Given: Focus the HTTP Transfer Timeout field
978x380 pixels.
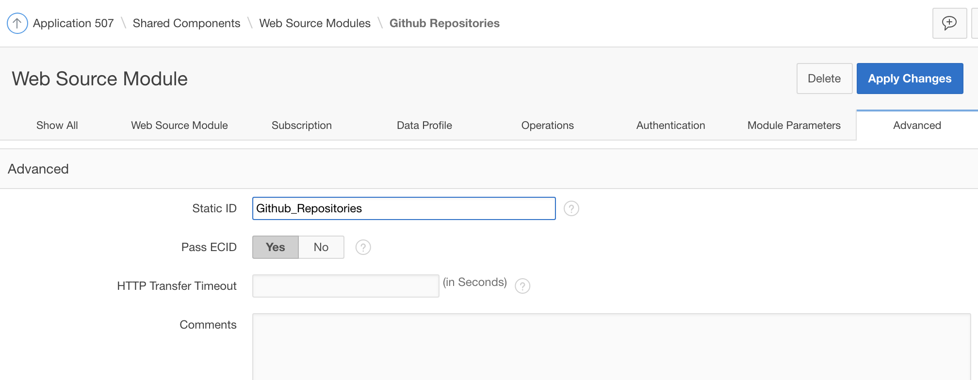Looking at the screenshot, I should [x=345, y=286].
